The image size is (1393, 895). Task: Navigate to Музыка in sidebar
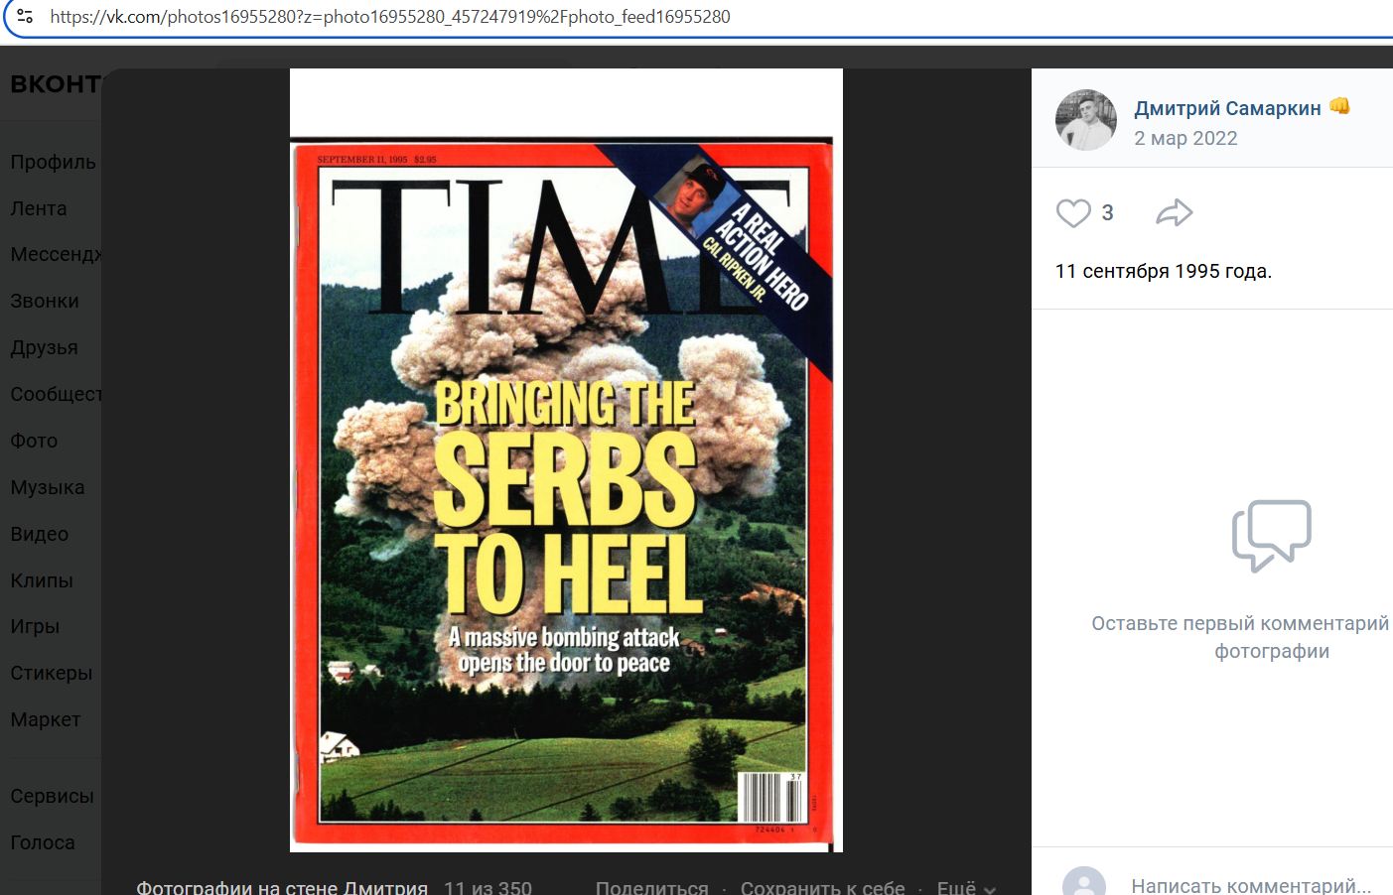(x=47, y=487)
